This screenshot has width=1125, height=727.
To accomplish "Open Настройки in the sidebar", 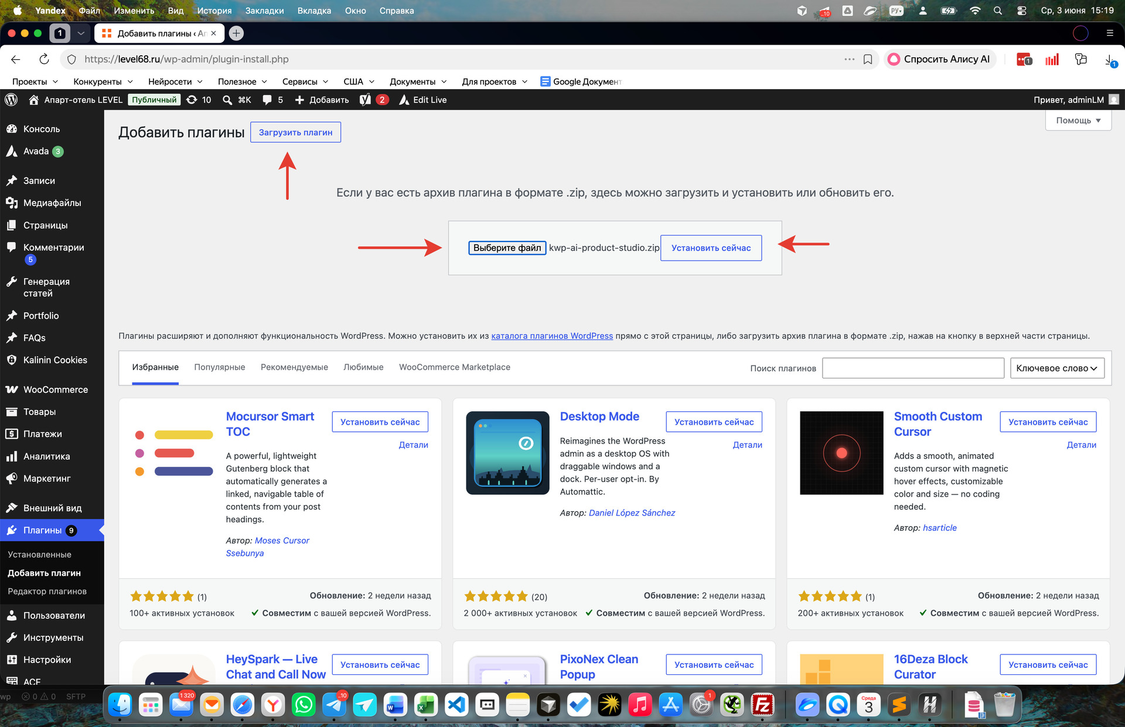I will (x=47, y=660).
